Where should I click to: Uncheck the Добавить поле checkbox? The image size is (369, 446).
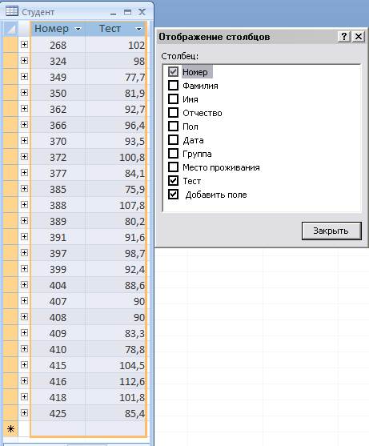click(x=173, y=195)
